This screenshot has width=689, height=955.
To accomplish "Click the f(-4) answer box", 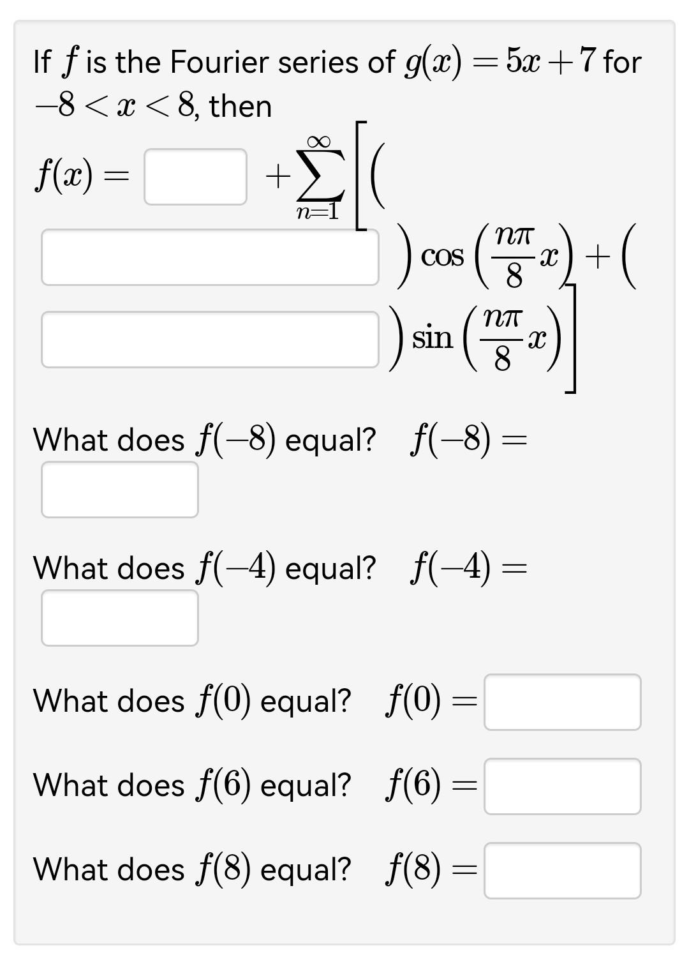I will (120, 616).
